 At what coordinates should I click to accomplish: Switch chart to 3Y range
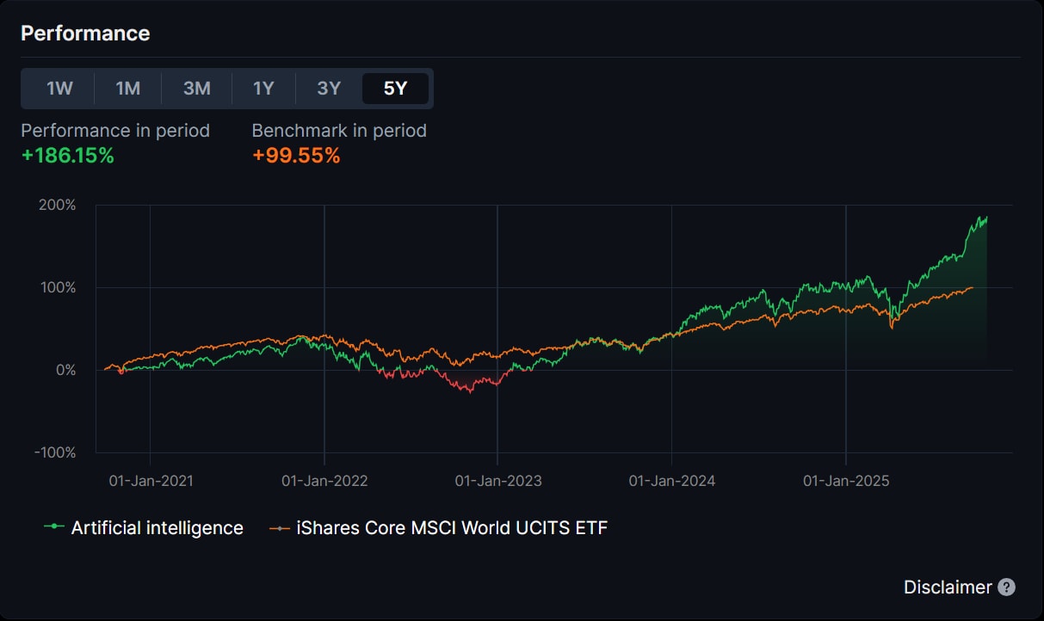tap(329, 89)
